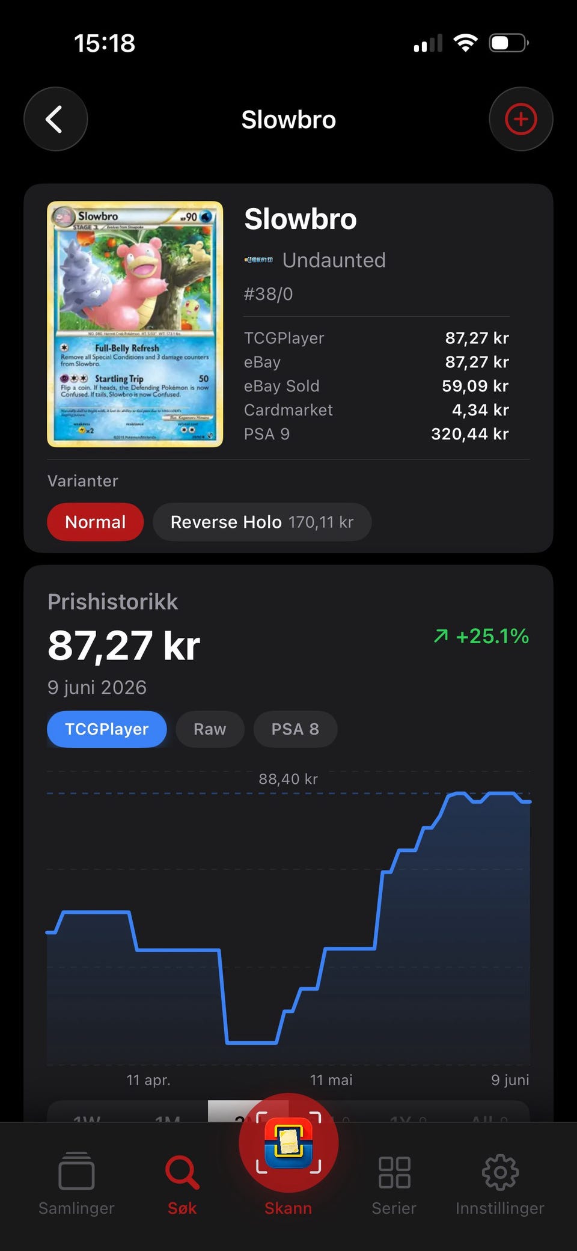This screenshot has height=1251, width=577.
Task: Tap the Wi-Fi status icon
Action: click(x=465, y=43)
